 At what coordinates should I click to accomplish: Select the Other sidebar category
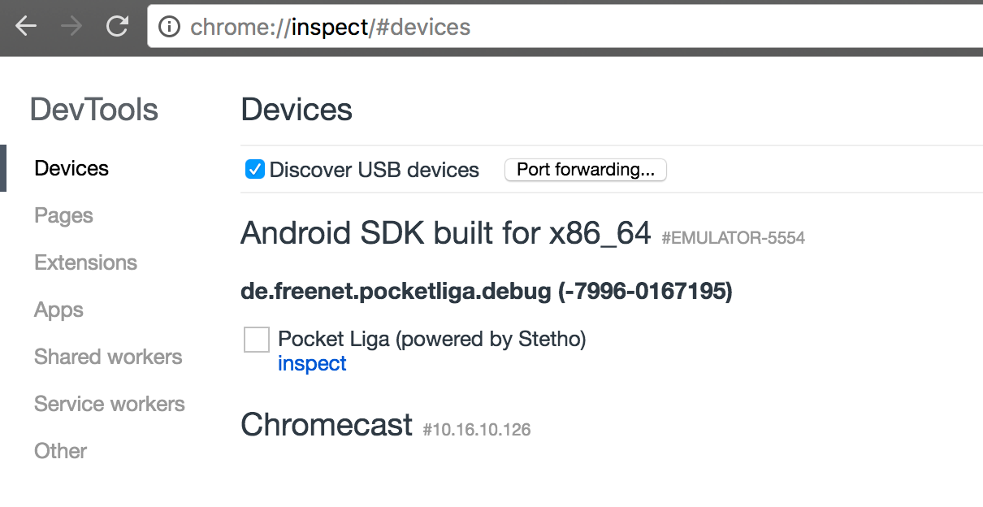coord(60,451)
